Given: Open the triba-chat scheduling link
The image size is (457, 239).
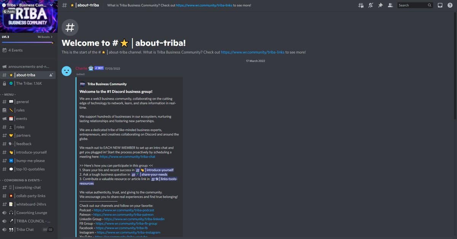Looking at the screenshot, I should (x=127, y=157).
